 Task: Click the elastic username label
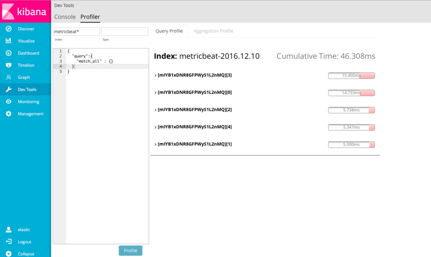point(24,230)
